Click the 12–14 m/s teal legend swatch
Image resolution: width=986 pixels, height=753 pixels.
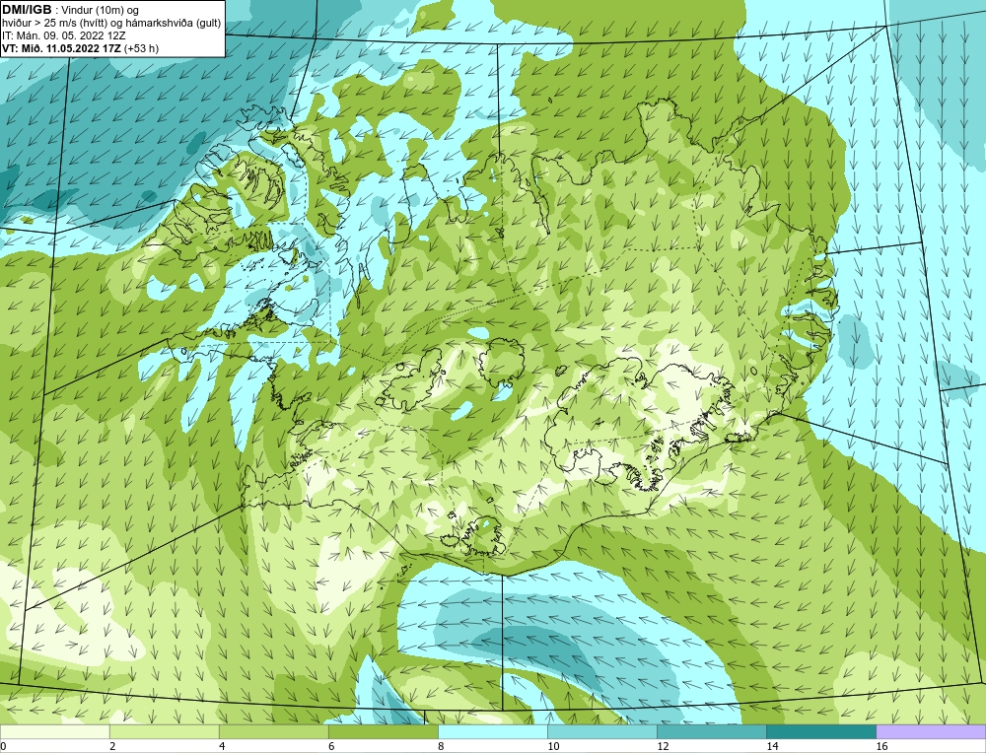(x=712, y=731)
